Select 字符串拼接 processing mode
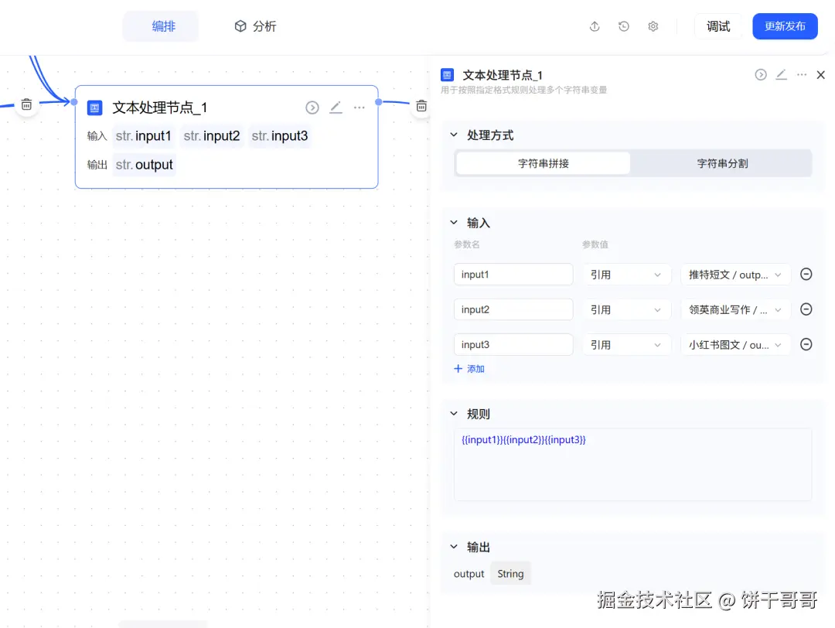The image size is (835, 628). coord(544,163)
